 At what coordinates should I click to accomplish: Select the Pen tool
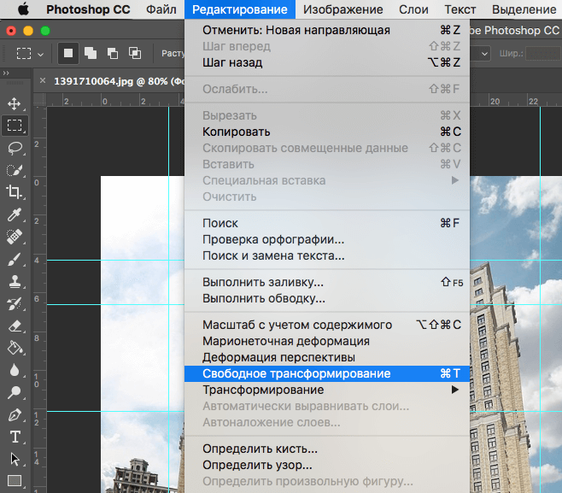[15, 415]
